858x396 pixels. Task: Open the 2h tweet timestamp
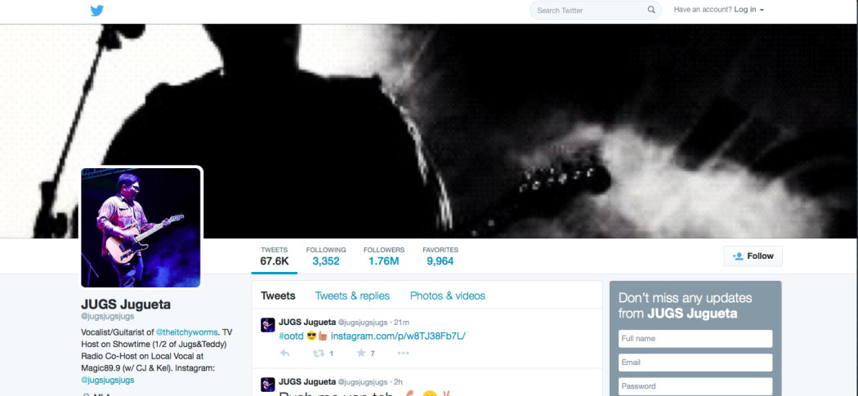pos(399,382)
